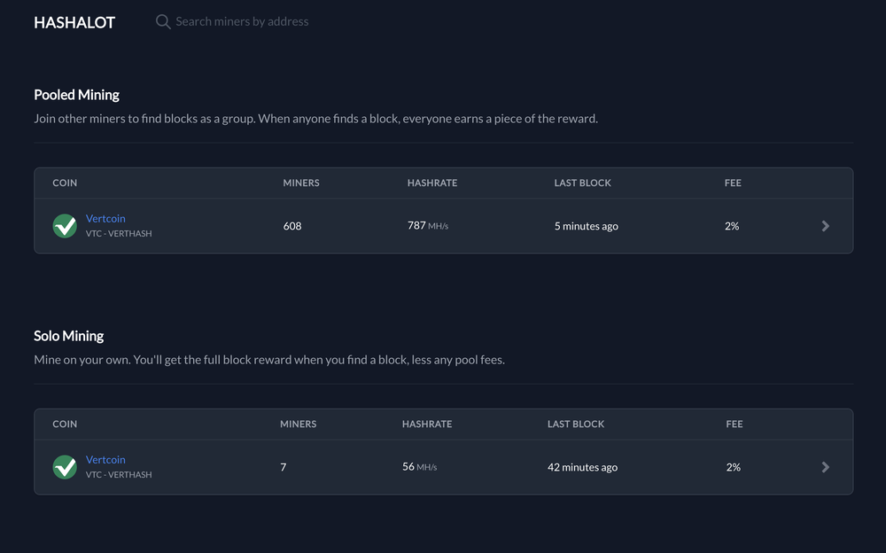Viewport: 886px width, 553px height.
Task: Click the Vertcoin logo in Pooled Mining
Action: coord(65,226)
